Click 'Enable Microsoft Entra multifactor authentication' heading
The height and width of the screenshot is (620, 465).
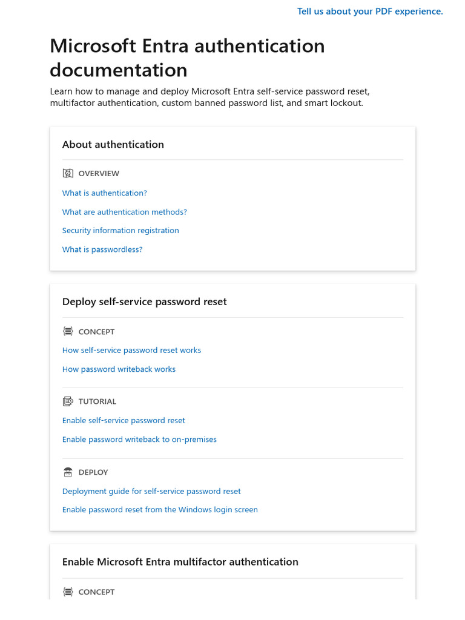click(180, 562)
